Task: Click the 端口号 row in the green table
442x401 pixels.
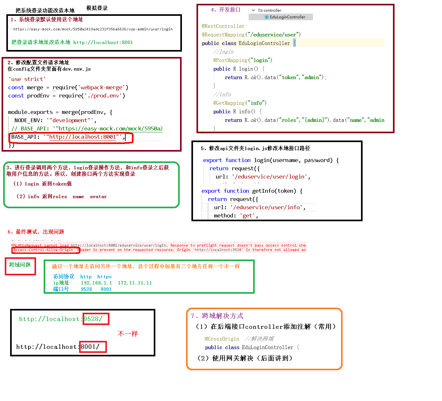Action: click(x=61, y=289)
